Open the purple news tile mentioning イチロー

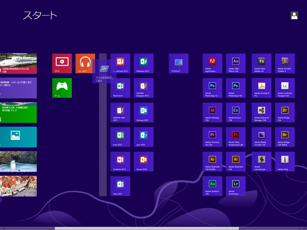(18, 88)
